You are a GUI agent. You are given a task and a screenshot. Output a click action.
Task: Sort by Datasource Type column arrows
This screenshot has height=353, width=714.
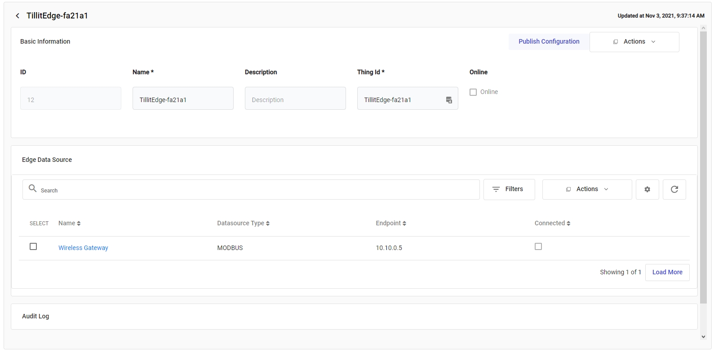click(x=268, y=223)
